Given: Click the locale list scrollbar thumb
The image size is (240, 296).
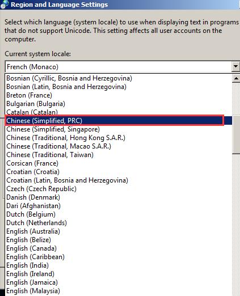Looking at the screenshot, I should coord(236,135).
